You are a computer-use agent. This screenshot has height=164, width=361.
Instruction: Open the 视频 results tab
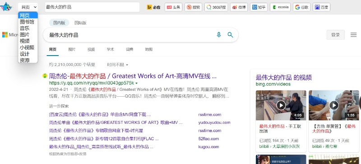point(91,49)
